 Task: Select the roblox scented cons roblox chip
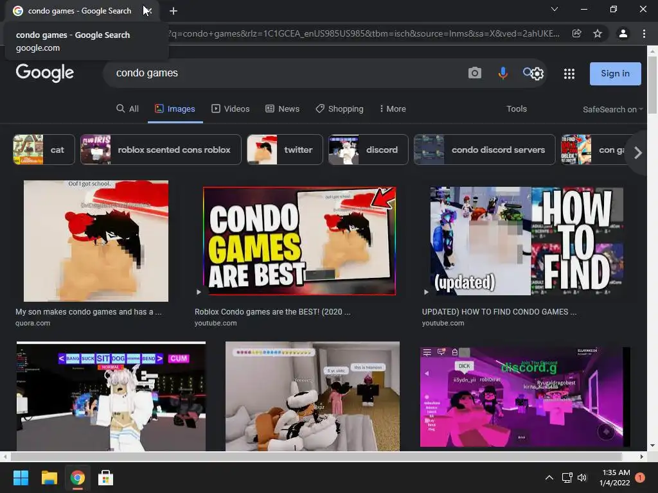161,150
